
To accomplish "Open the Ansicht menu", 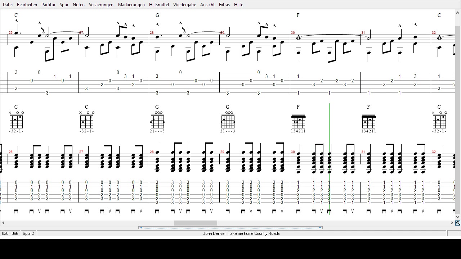I will [207, 5].
